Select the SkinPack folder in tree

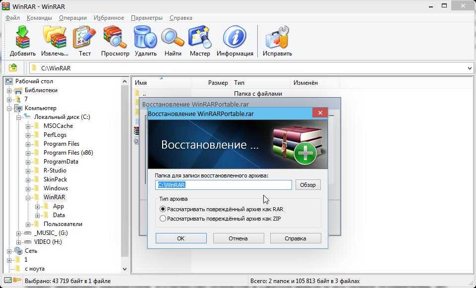(55, 179)
